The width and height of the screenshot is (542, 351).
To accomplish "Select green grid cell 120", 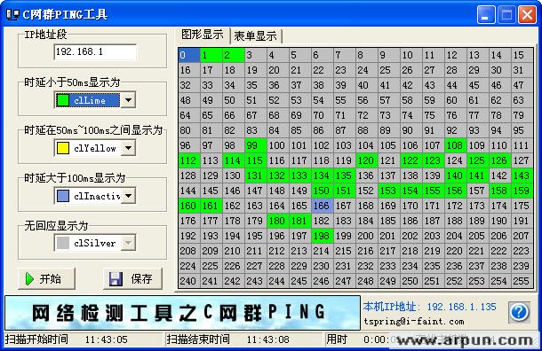I will click(367, 160).
